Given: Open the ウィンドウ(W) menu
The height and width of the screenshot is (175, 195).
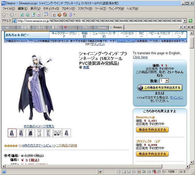Looking at the screenshot, I should 116,9.
